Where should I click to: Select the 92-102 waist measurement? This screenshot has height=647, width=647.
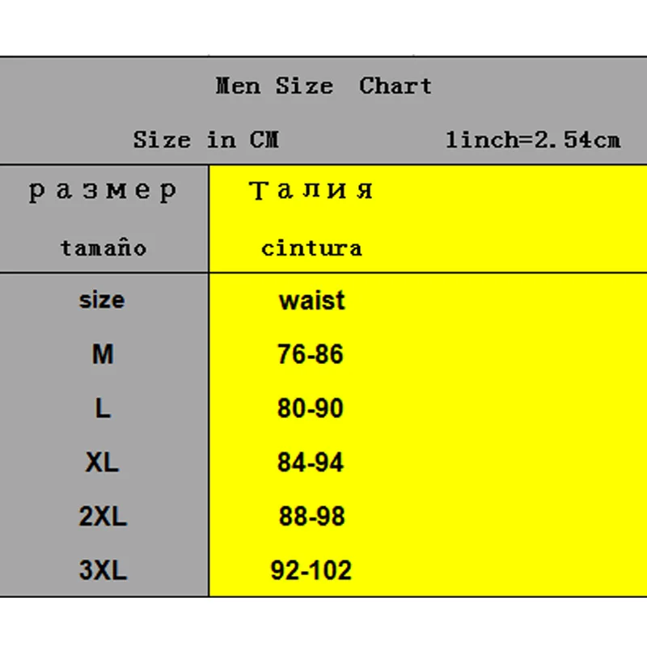click(311, 571)
